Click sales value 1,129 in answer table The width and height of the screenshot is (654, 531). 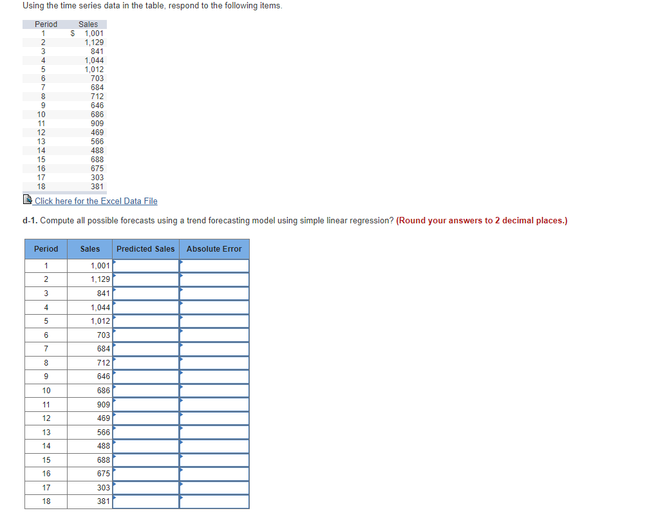point(100,279)
